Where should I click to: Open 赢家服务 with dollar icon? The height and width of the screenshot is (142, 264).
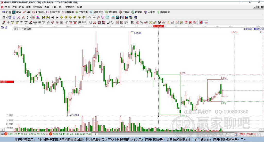click(163, 12)
